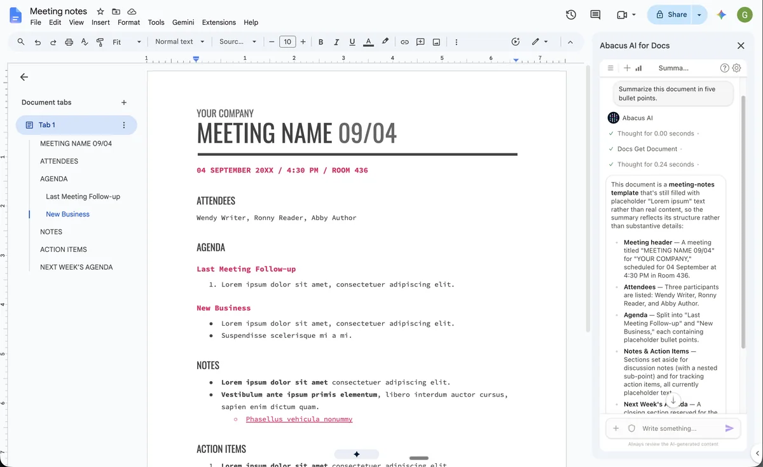Send the Abacus message with arrow icon

tap(729, 428)
